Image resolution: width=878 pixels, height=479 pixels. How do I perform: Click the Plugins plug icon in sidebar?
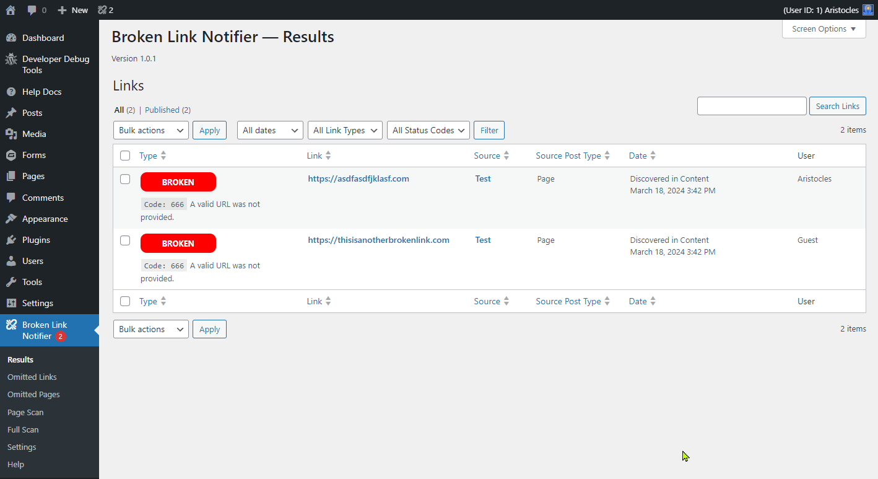pyautogui.click(x=13, y=239)
